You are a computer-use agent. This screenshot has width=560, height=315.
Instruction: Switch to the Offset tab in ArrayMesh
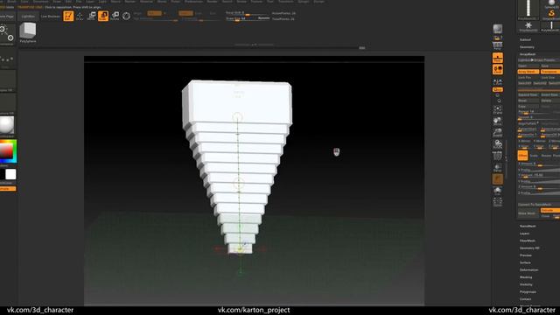[523, 156]
